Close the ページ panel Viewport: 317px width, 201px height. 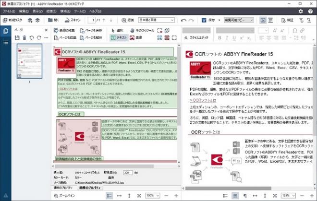(46, 30)
